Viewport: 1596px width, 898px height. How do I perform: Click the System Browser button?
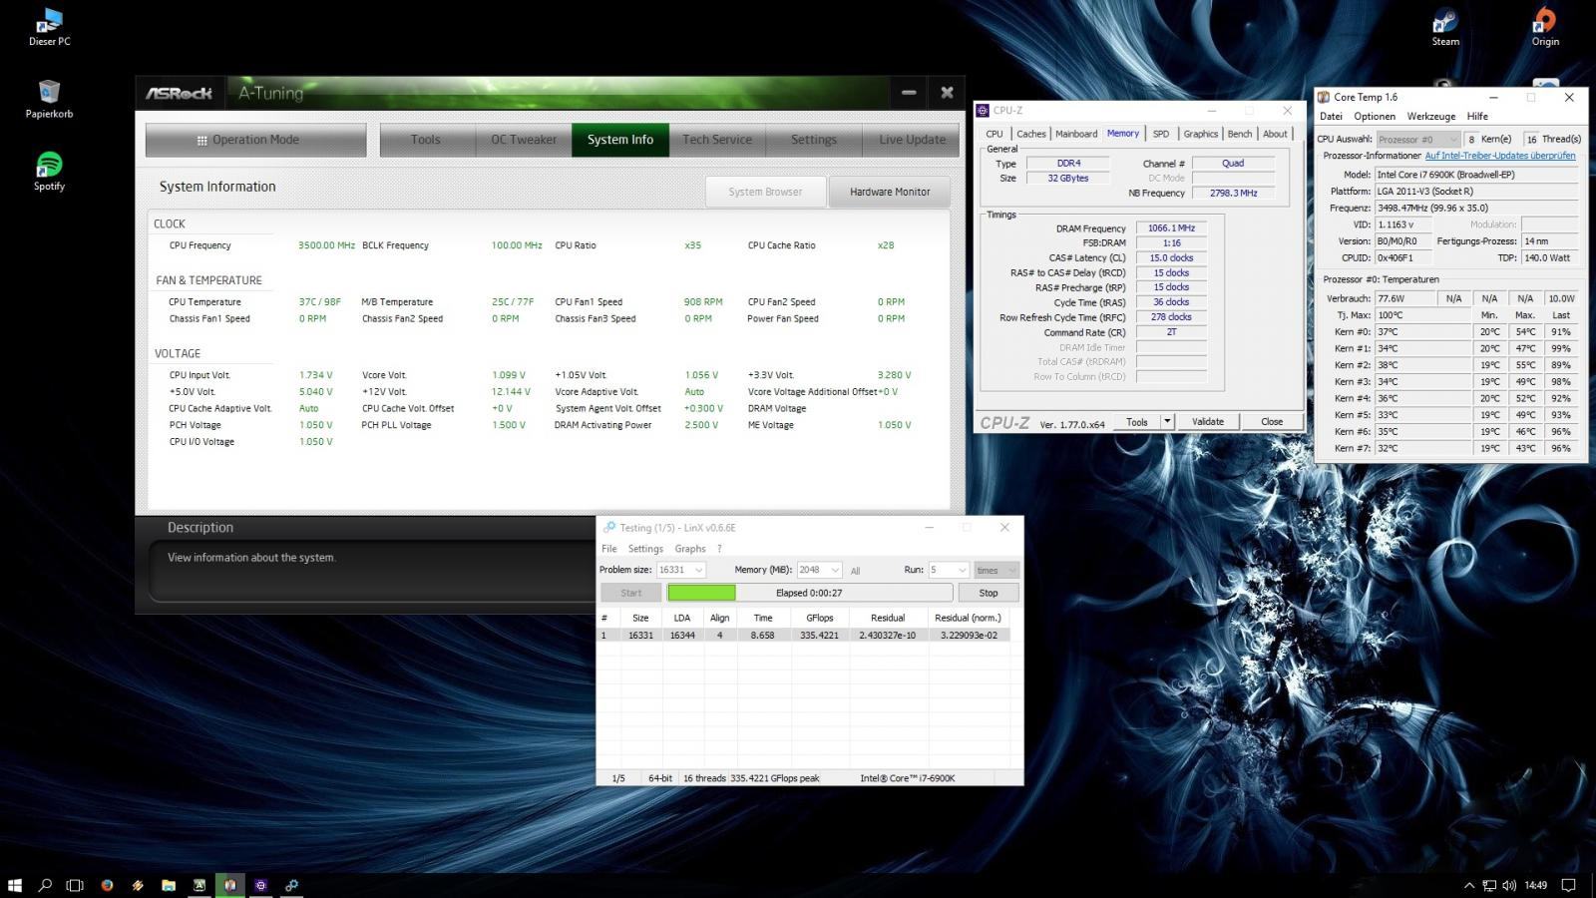coord(765,192)
